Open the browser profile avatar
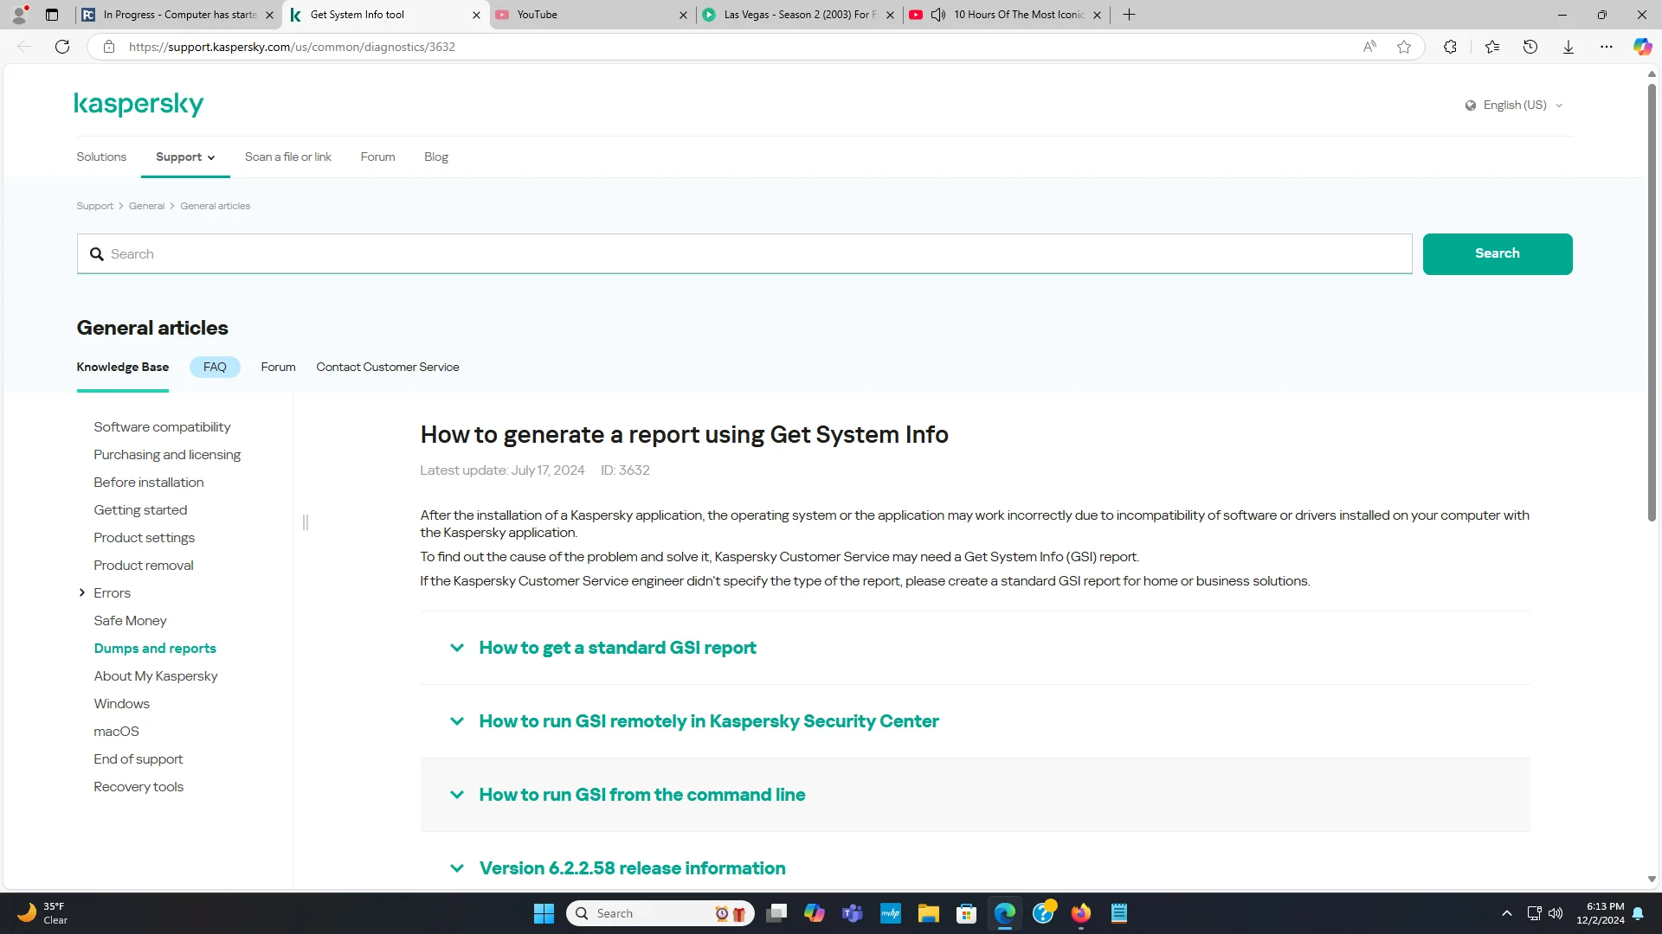Image resolution: width=1662 pixels, height=934 pixels. [x=19, y=15]
